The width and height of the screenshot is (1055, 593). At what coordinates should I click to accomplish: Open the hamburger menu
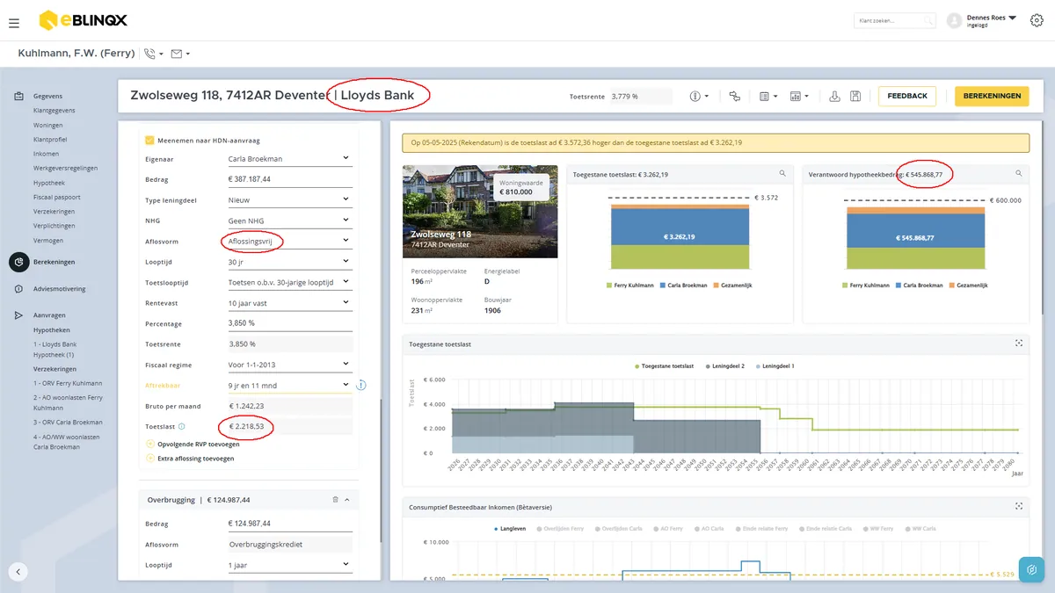[13, 23]
